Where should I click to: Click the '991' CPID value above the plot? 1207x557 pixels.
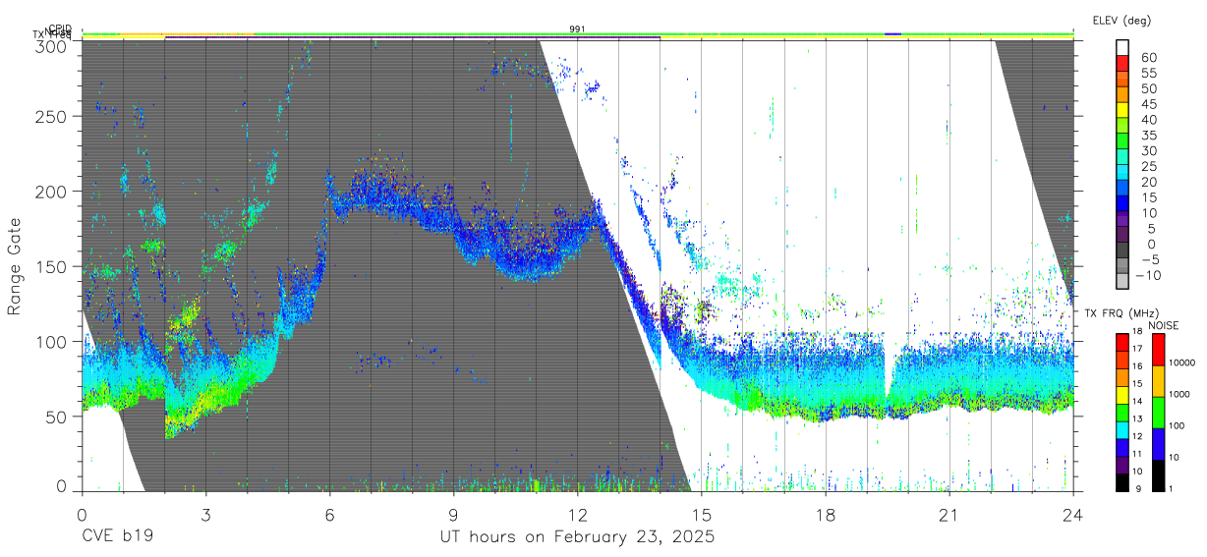[577, 29]
